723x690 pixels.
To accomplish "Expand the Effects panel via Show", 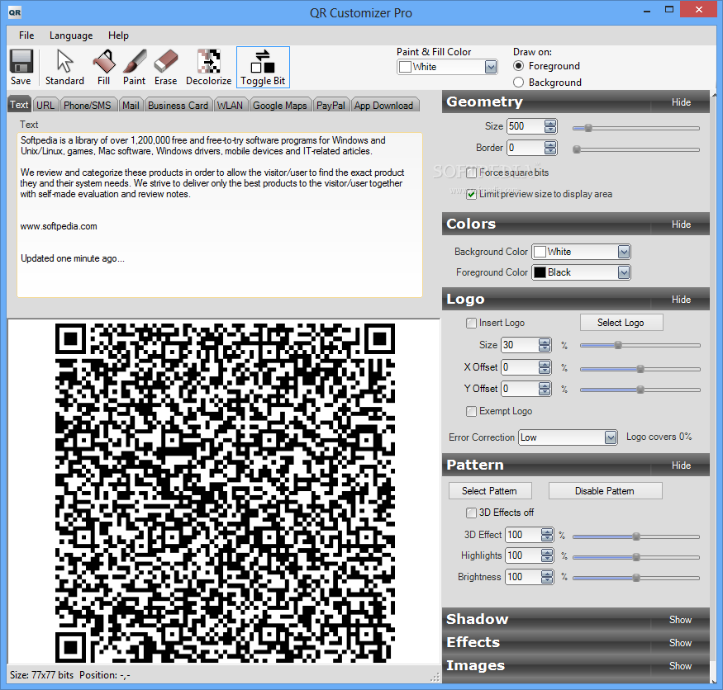I will [x=681, y=643].
